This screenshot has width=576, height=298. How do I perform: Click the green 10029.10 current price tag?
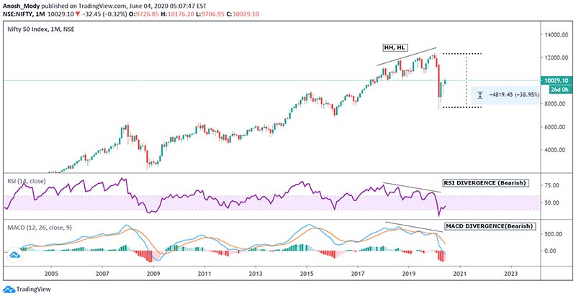coord(557,80)
